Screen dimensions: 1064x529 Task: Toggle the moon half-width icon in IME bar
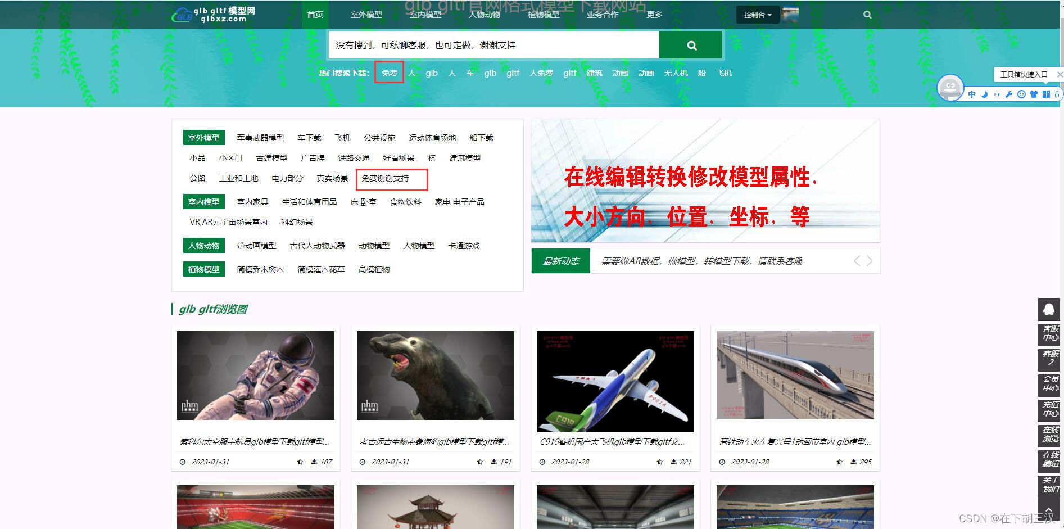984,94
